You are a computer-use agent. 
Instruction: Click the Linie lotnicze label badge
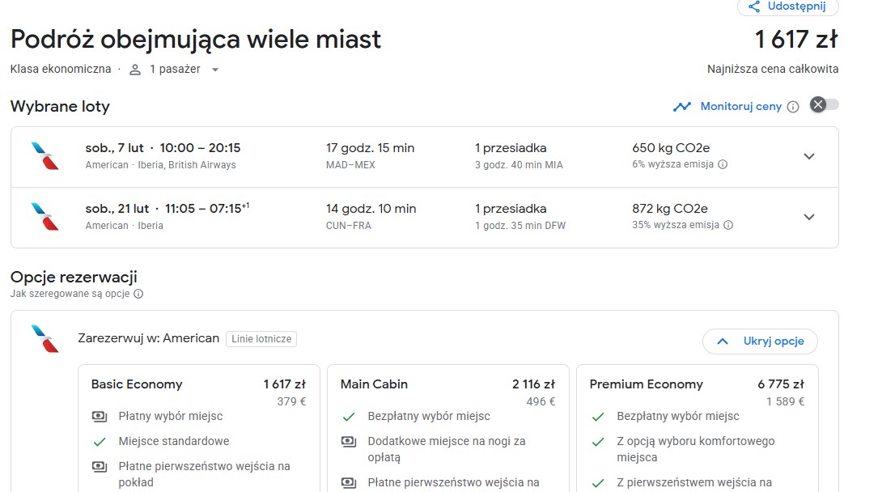coord(261,339)
